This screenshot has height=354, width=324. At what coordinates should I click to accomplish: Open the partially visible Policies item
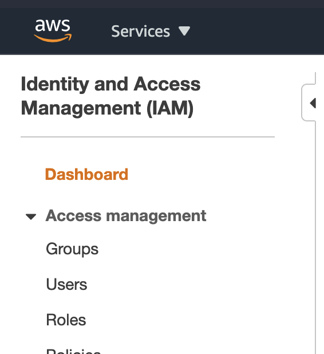click(73, 351)
